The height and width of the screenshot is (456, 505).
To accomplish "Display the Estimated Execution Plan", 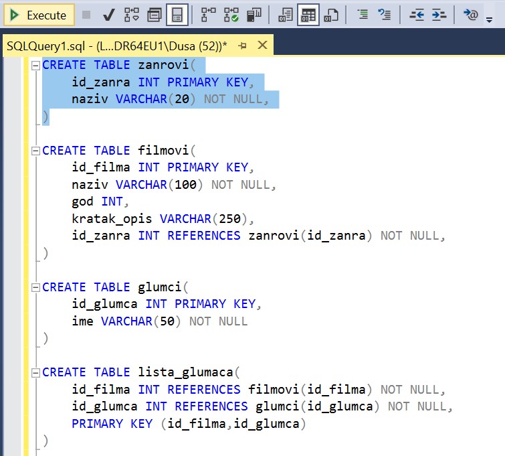I will click(132, 15).
